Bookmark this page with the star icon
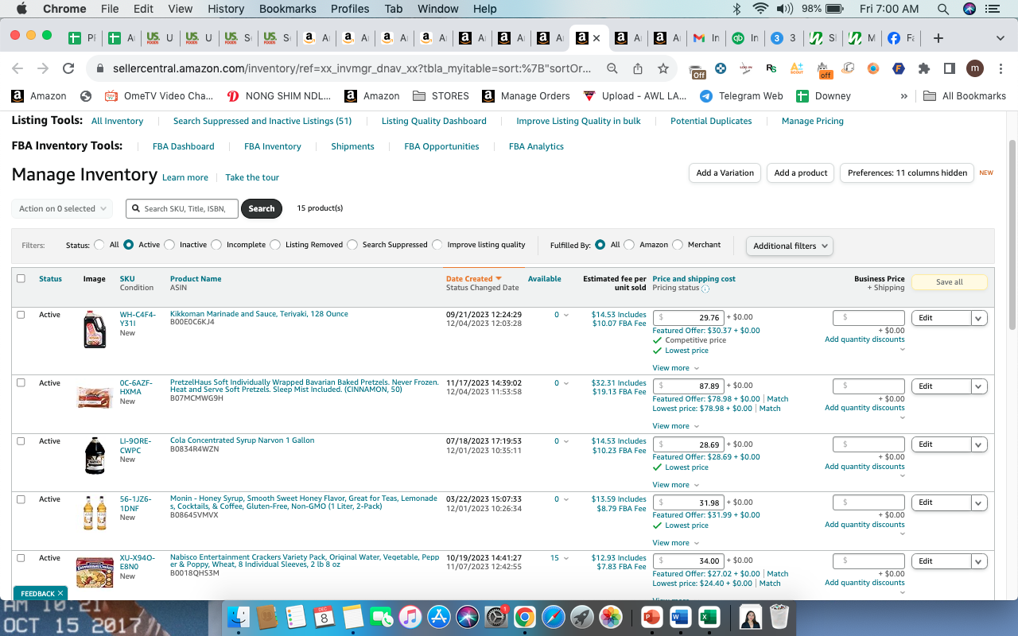Viewport: 1018px width, 636px height. (x=662, y=68)
